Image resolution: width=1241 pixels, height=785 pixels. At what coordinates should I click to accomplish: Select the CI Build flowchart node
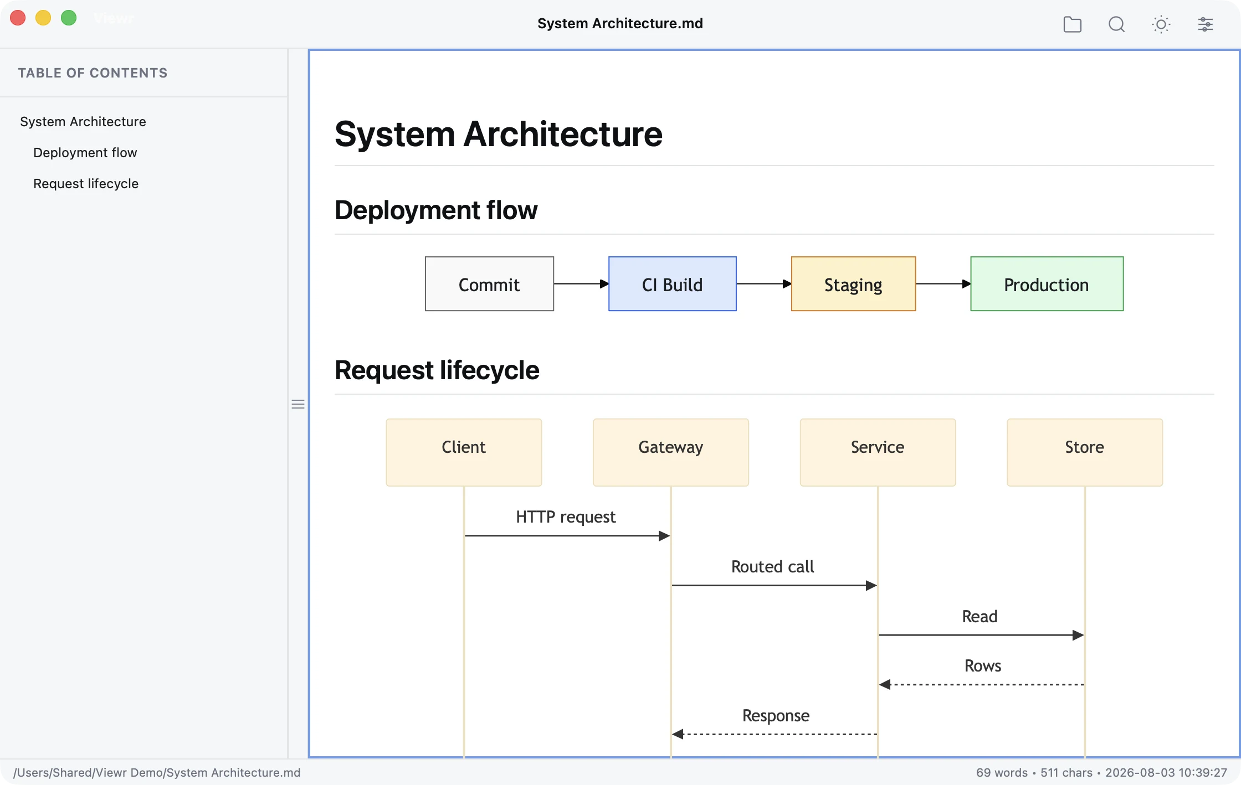click(673, 284)
